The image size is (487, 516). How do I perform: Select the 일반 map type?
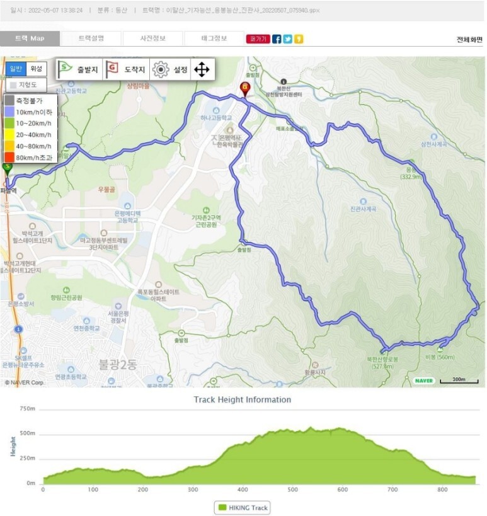(x=16, y=69)
